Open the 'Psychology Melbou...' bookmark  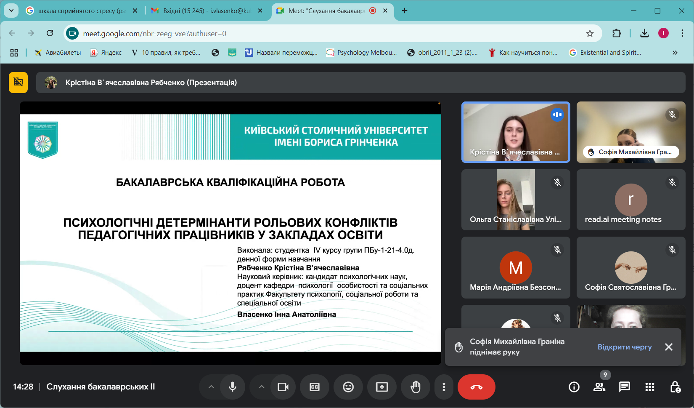(x=362, y=53)
